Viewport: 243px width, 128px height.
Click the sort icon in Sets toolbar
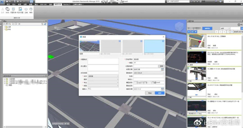(42, 24)
